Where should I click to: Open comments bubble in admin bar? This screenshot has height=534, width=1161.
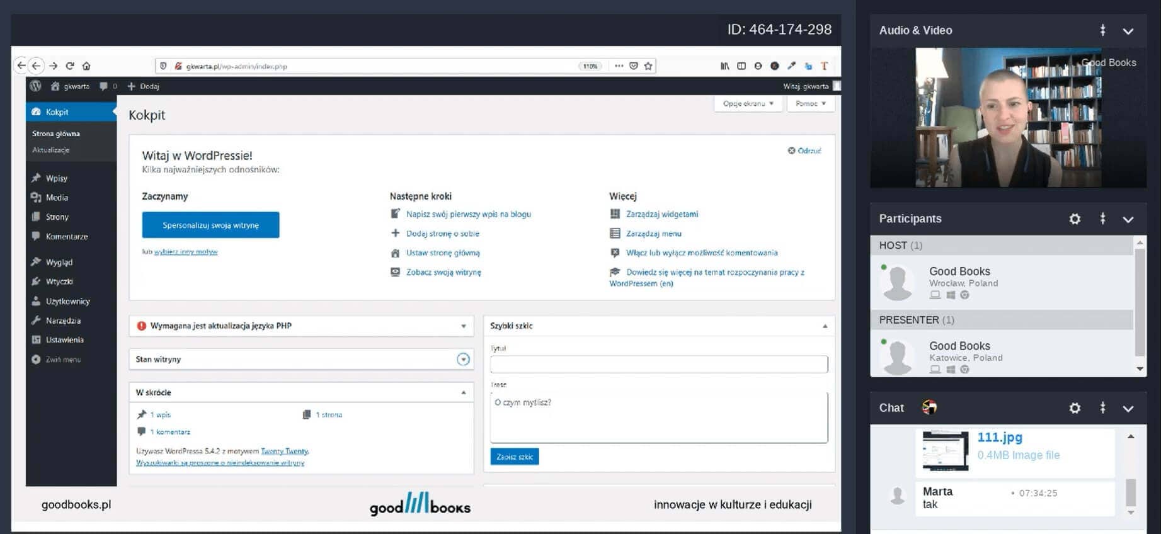pos(103,86)
